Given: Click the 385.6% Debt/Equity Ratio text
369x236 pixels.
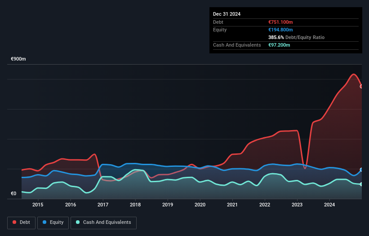Looking at the screenshot, I should pos(296,37).
